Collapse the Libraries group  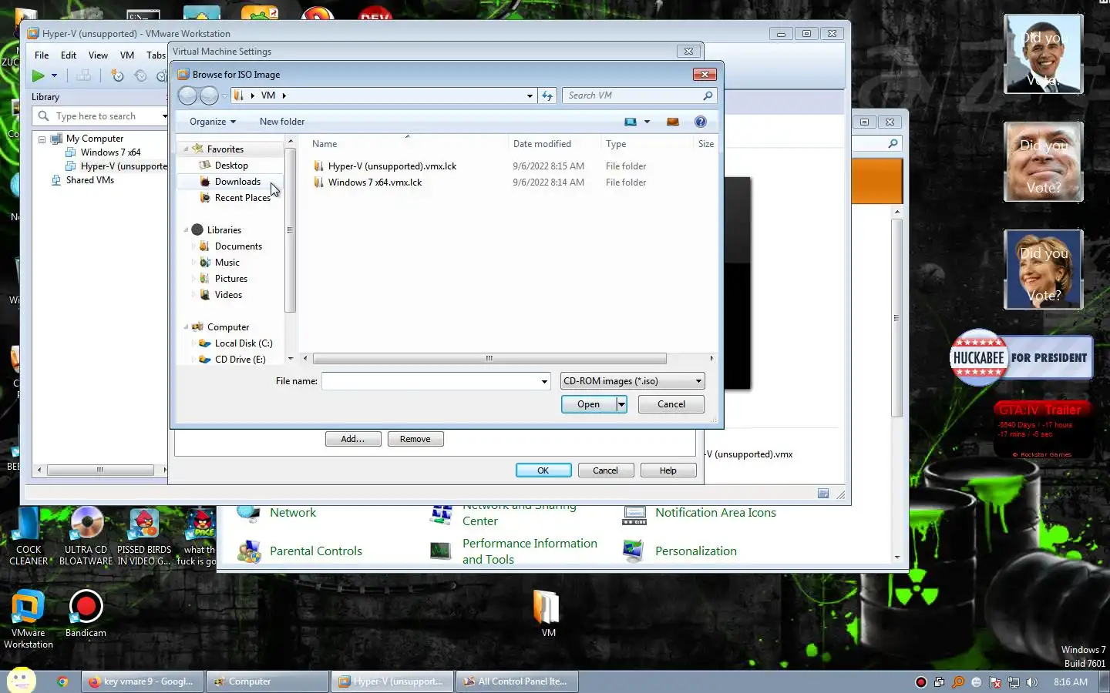pyautogui.click(x=186, y=230)
